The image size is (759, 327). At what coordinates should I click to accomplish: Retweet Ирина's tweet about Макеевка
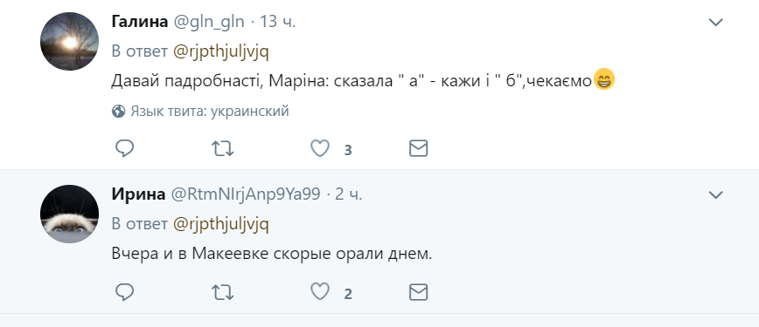pos(223,292)
